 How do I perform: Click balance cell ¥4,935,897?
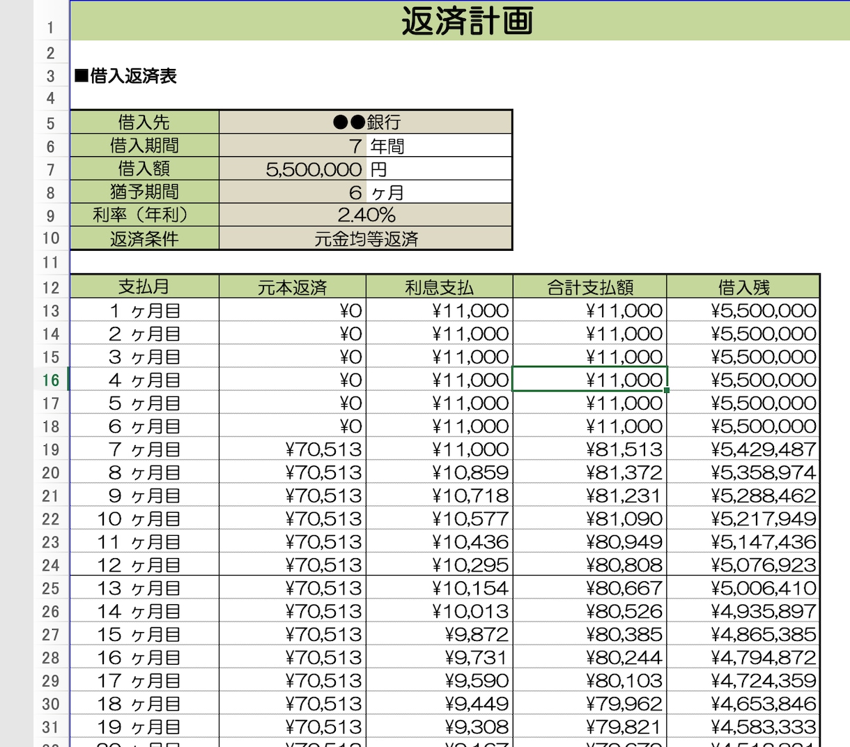(x=743, y=611)
